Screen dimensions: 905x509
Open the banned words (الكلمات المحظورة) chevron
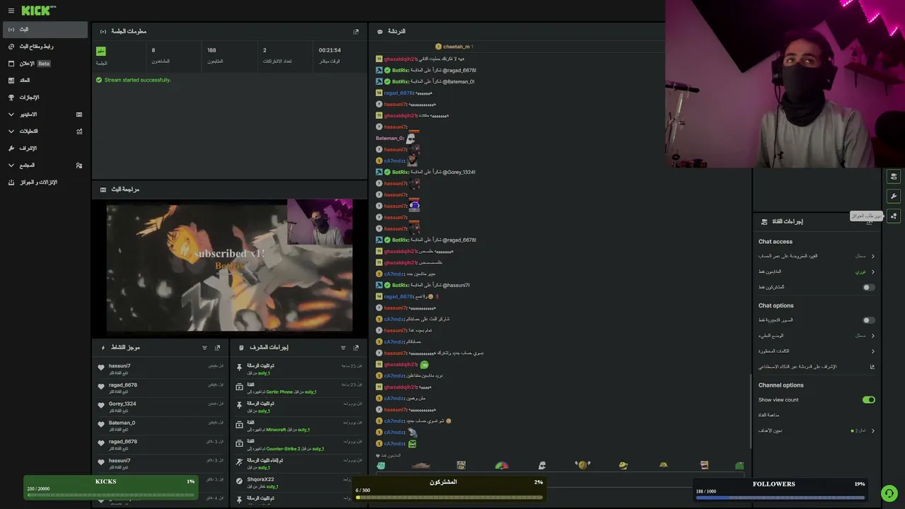[x=873, y=351]
